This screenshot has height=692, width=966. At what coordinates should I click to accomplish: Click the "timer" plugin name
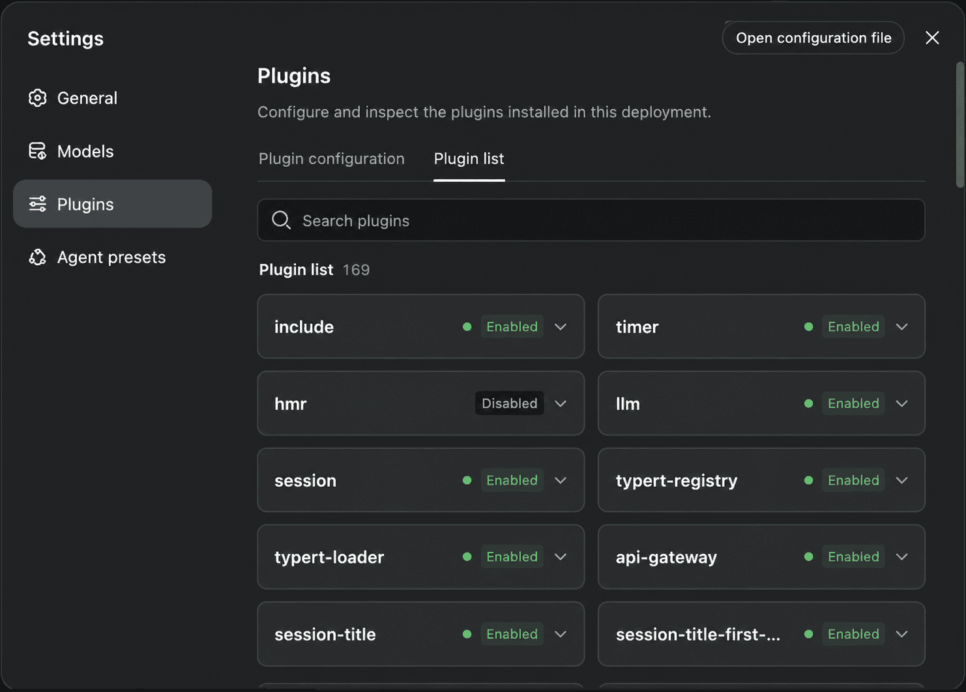click(637, 326)
